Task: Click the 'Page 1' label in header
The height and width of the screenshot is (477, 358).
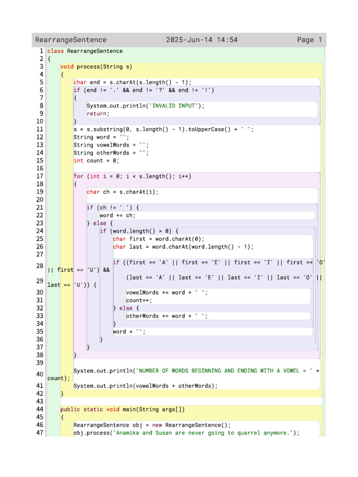Action: click(310, 40)
